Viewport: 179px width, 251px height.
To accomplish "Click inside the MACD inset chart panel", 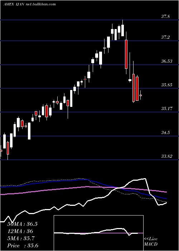I will click(x=98, y=233).
